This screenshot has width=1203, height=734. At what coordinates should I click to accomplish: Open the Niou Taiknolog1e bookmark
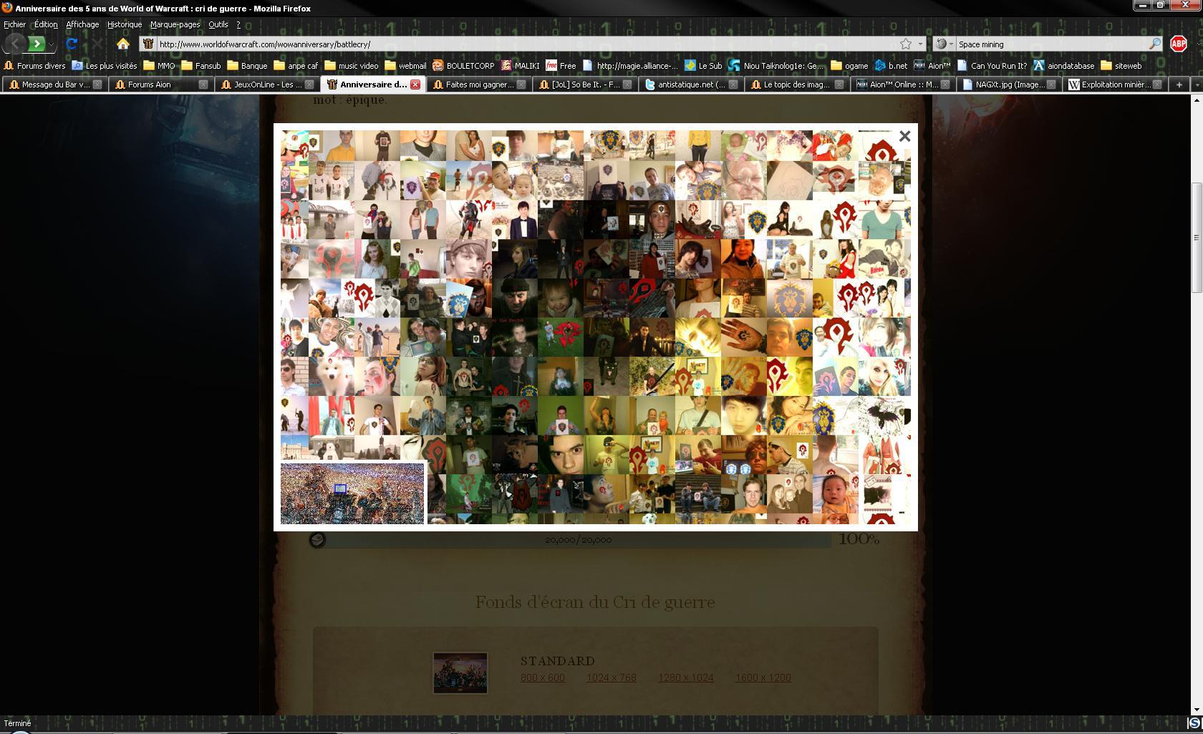coord(776,66)
